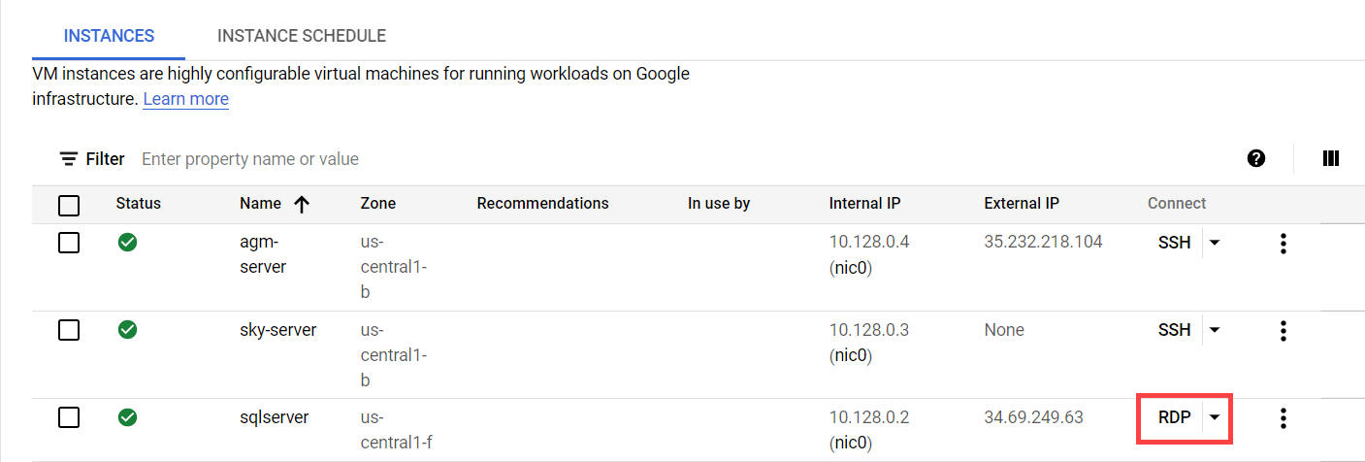Click the help question mark icon
The width and height of the screenshot is (1365, 462).
(1256, 158)
